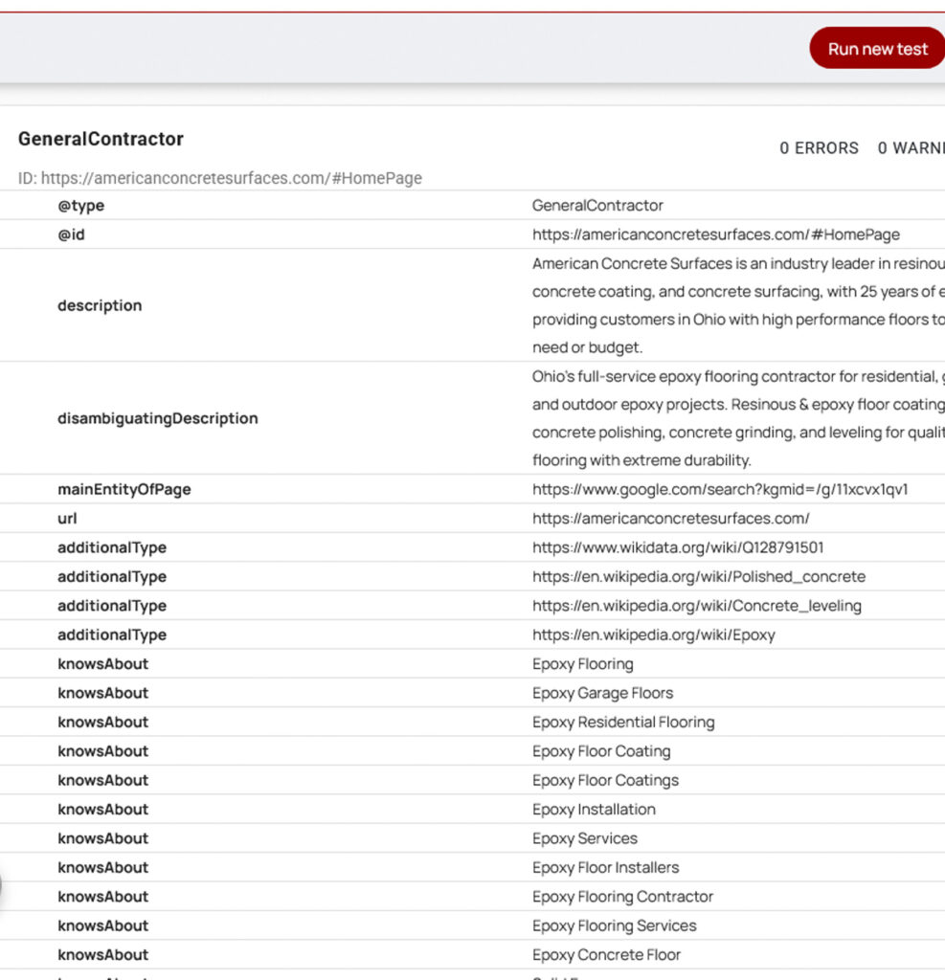Click the text beginning "Ohio's full-service epoxy flooring contractor"
Image resolution: width=945 pixels, height=980 pixels.
738,418
